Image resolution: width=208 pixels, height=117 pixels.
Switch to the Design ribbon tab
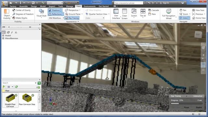[34, 6]
